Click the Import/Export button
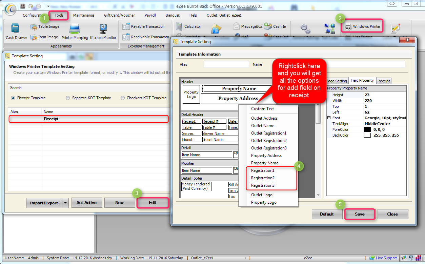Image resolution: width=425 pixels, height=264 pixels. [x=44, y=203]
